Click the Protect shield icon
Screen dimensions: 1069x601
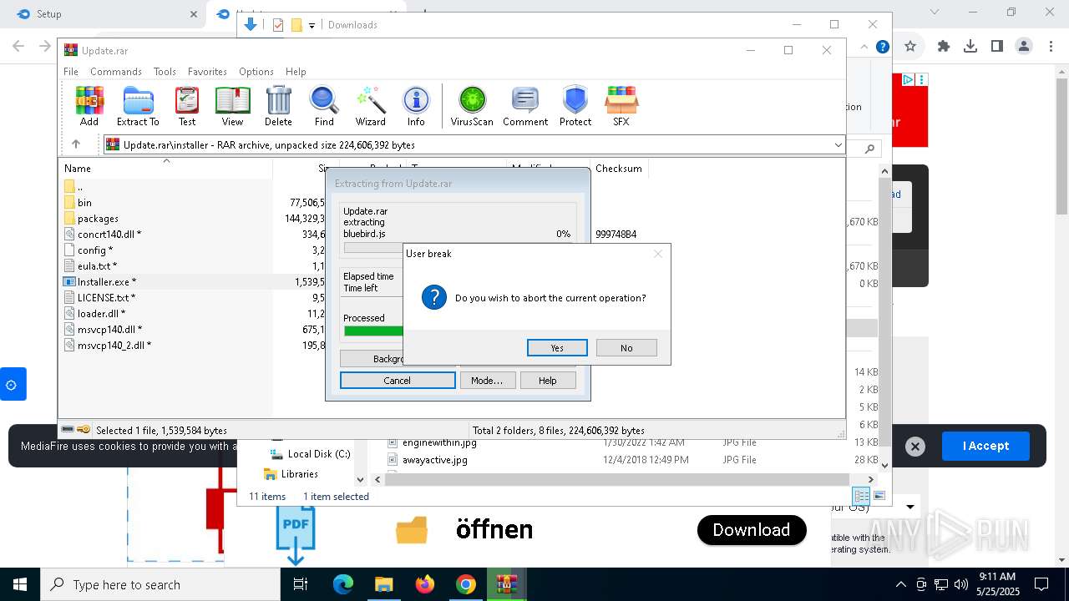tap(575, 106)
